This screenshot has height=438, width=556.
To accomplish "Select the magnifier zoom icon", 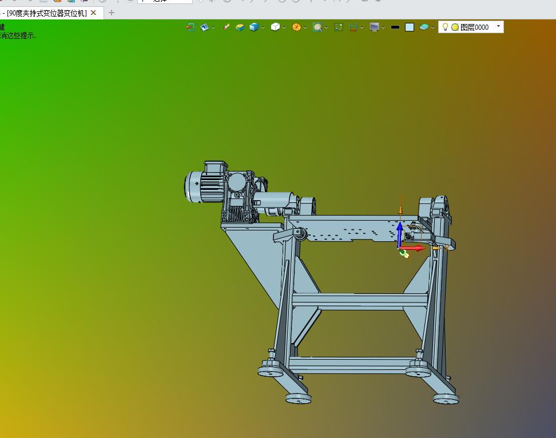I will pos(317,27).
